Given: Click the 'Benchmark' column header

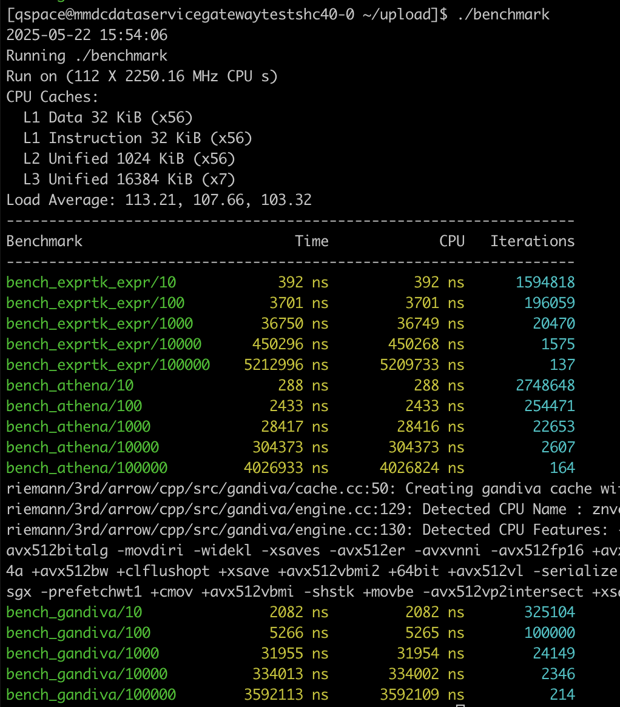Looking at the screenshot, I should click(44, 241).
